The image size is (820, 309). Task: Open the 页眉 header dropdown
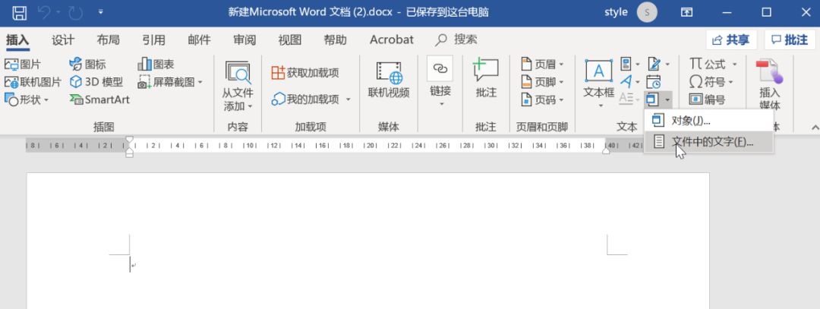[542, 65]
